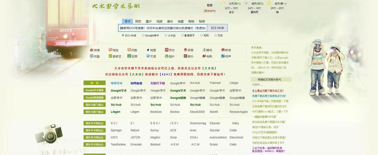Open the 史上最全文献下载方法汇总 sidebar link
378x155 pixels.
[268, 91]
